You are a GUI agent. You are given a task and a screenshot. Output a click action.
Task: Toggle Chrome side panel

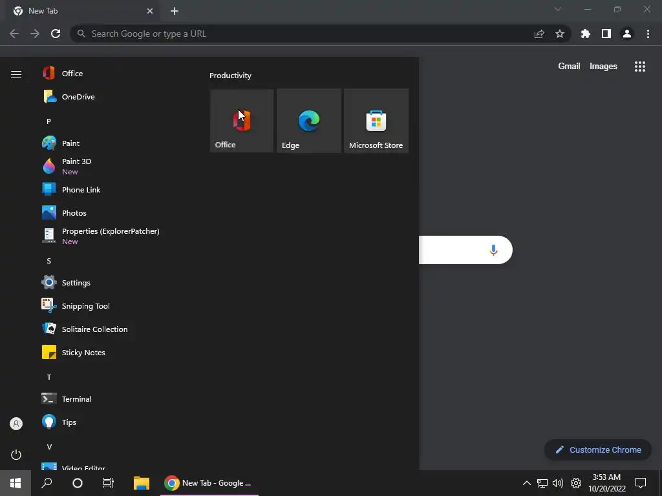(x=606, y=34)
